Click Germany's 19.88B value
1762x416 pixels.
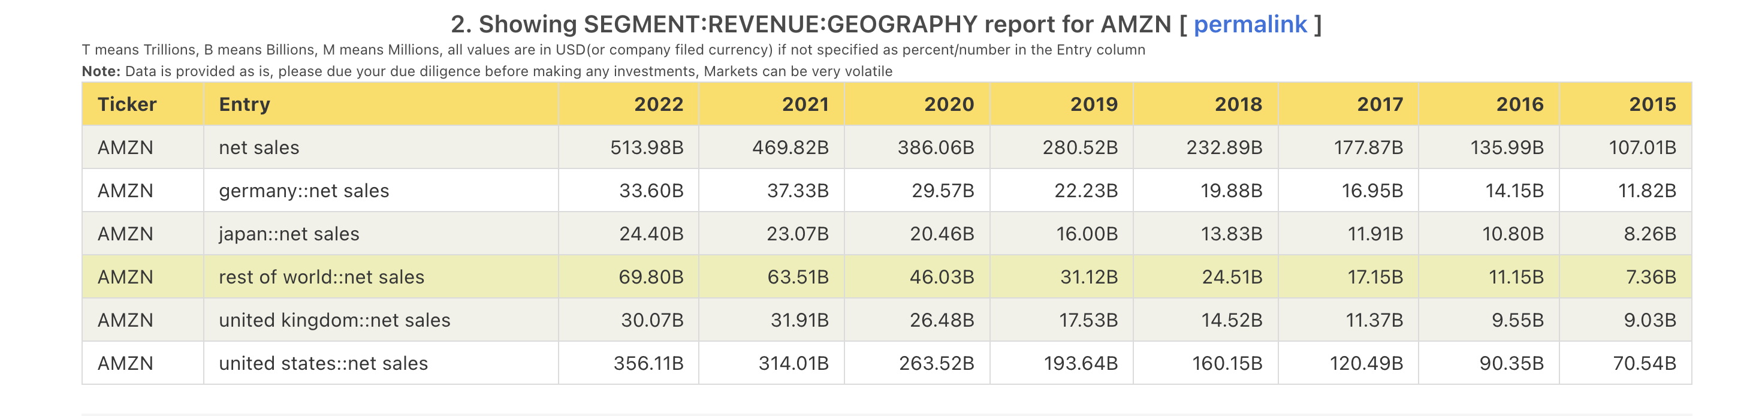tap(1231, 190)
